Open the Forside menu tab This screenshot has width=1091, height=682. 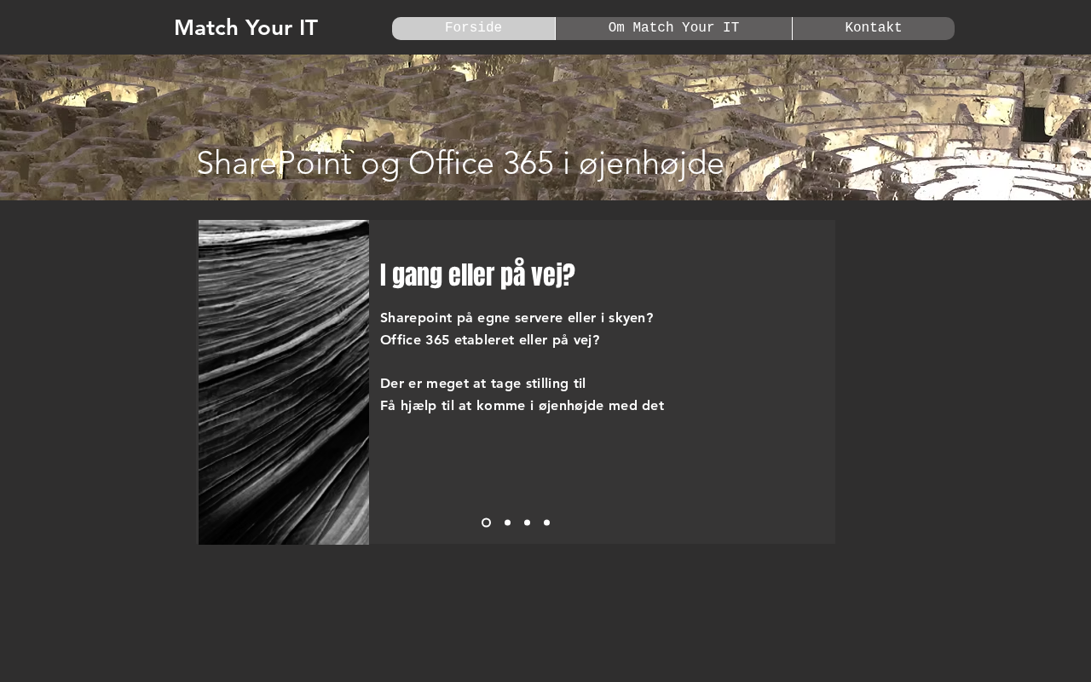tap(473, 28)
